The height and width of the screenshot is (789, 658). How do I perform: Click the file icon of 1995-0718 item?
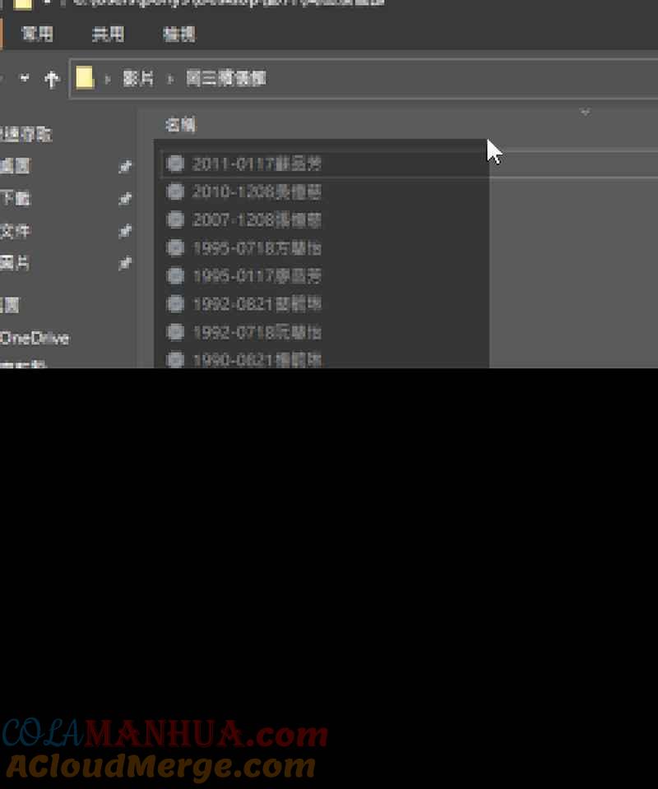[174, 248]
